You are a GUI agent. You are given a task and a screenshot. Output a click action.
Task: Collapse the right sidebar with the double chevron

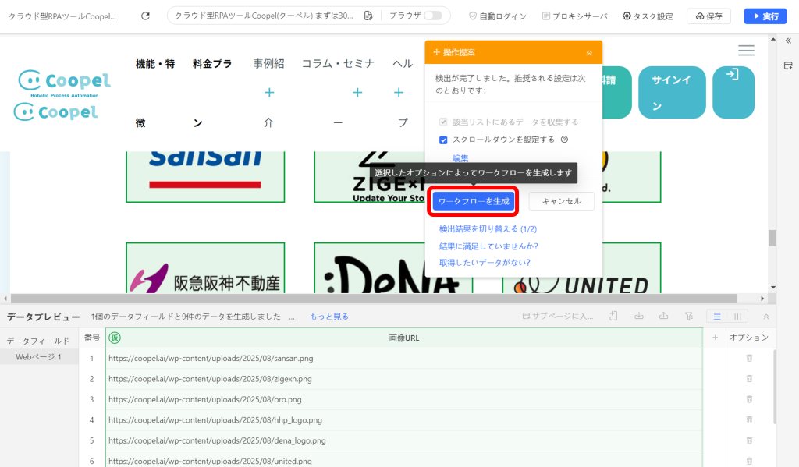788,41
